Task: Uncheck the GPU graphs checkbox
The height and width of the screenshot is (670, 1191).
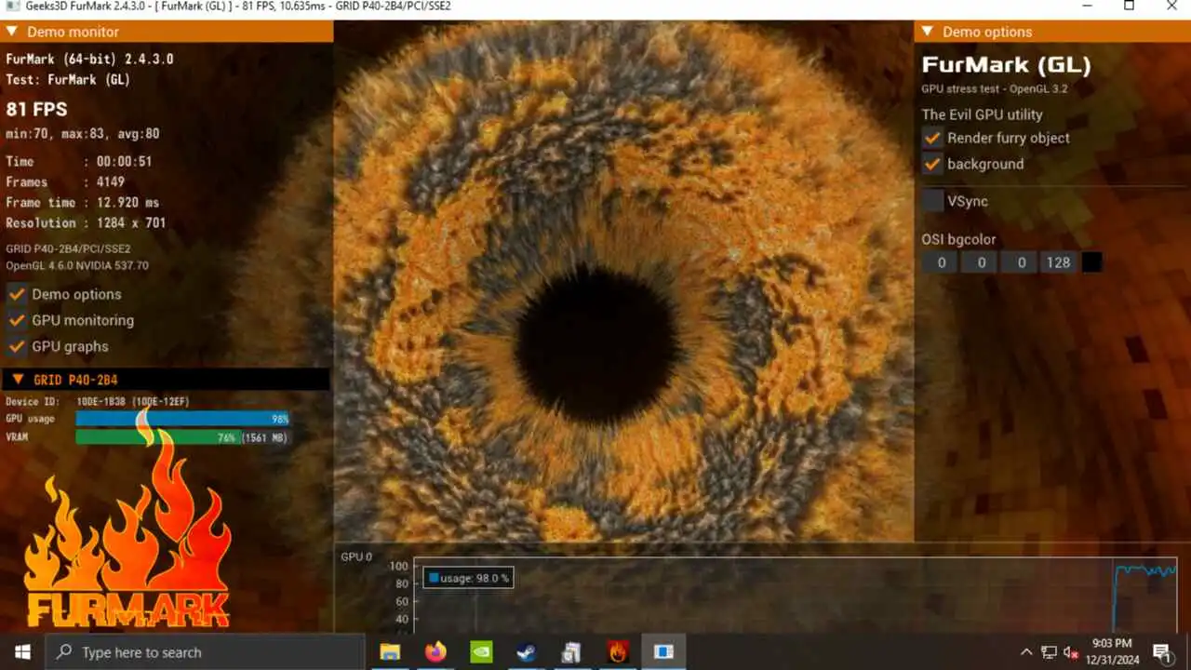Action: 17,346
